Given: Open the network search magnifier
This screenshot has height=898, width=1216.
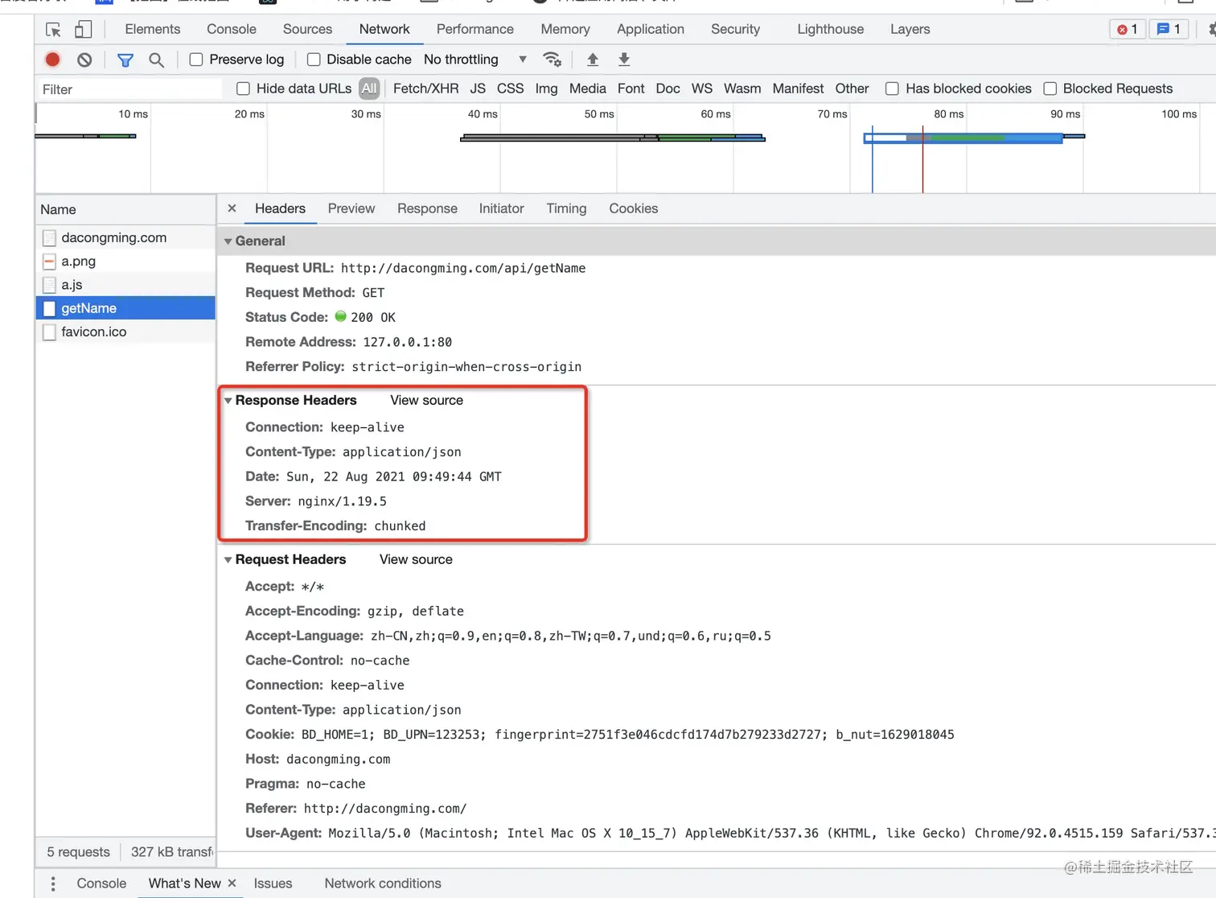Looking at the screenshot, I should (x=157, y=60).
